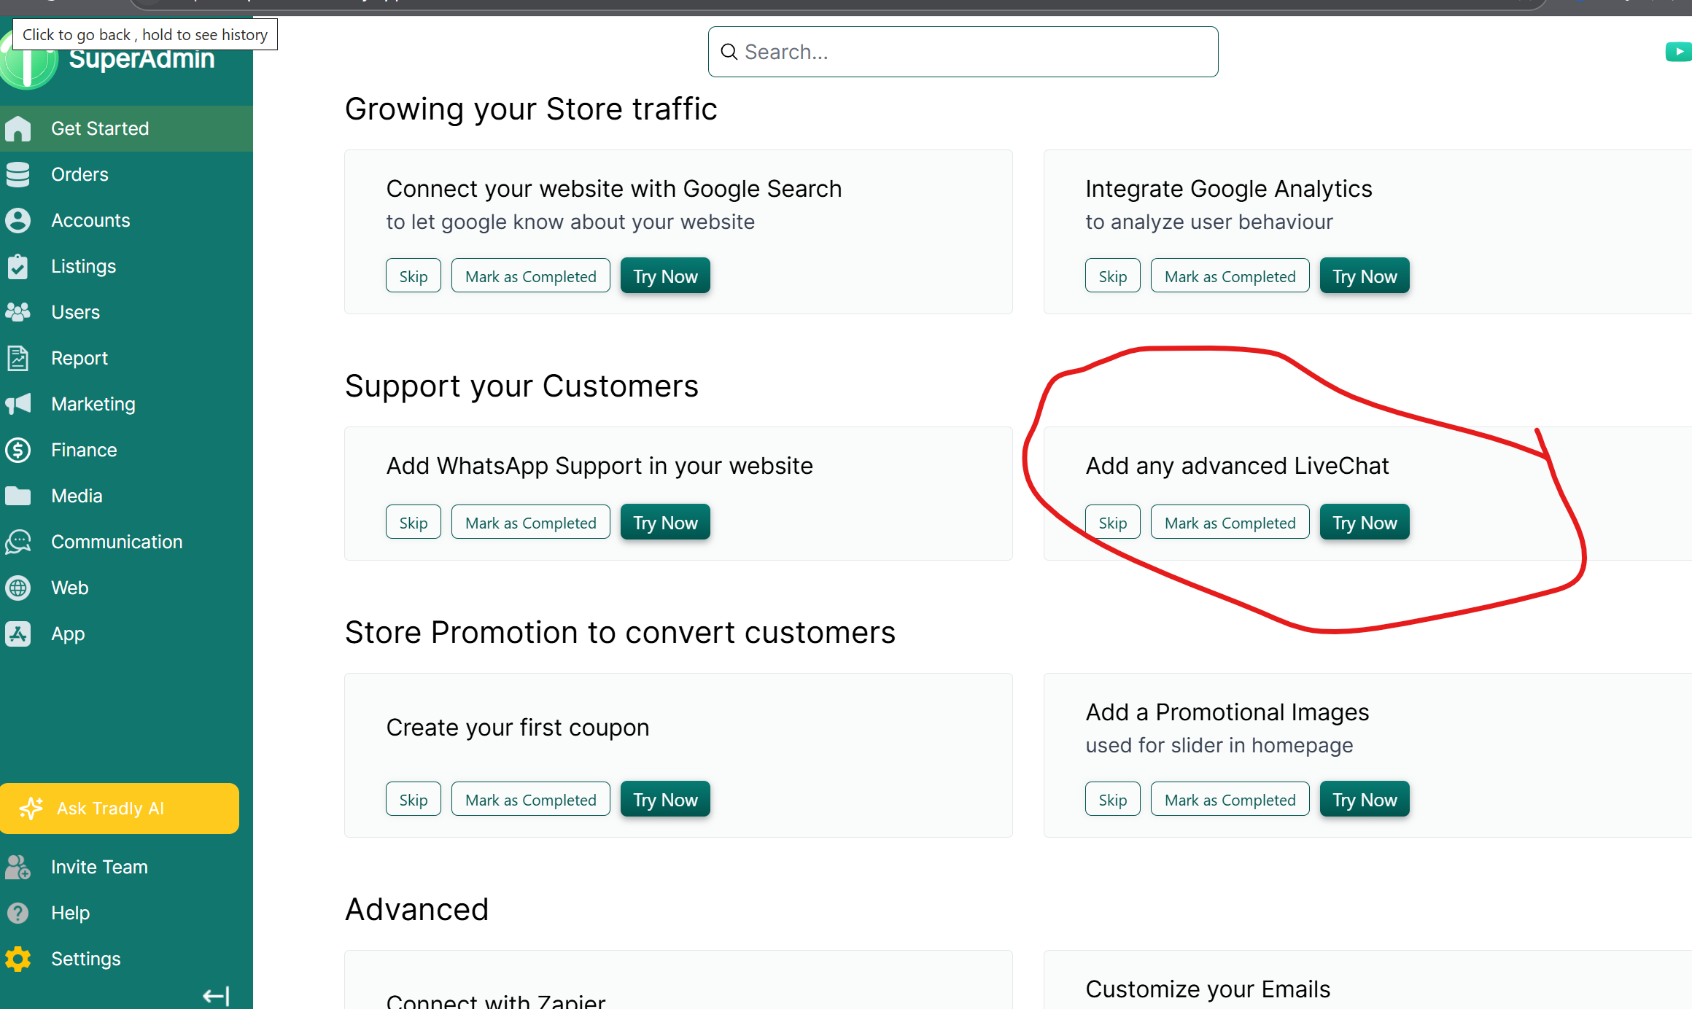
Task: Click the Orders stack icon
Action: point(18,174)
